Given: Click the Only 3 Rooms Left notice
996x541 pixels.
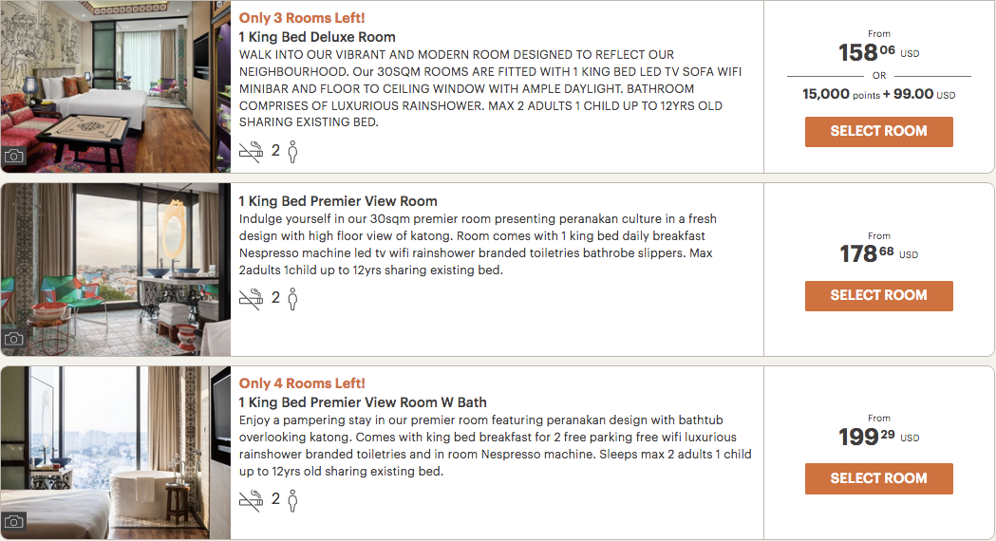Looking at the screenshot, I should (x=302, y=18).
